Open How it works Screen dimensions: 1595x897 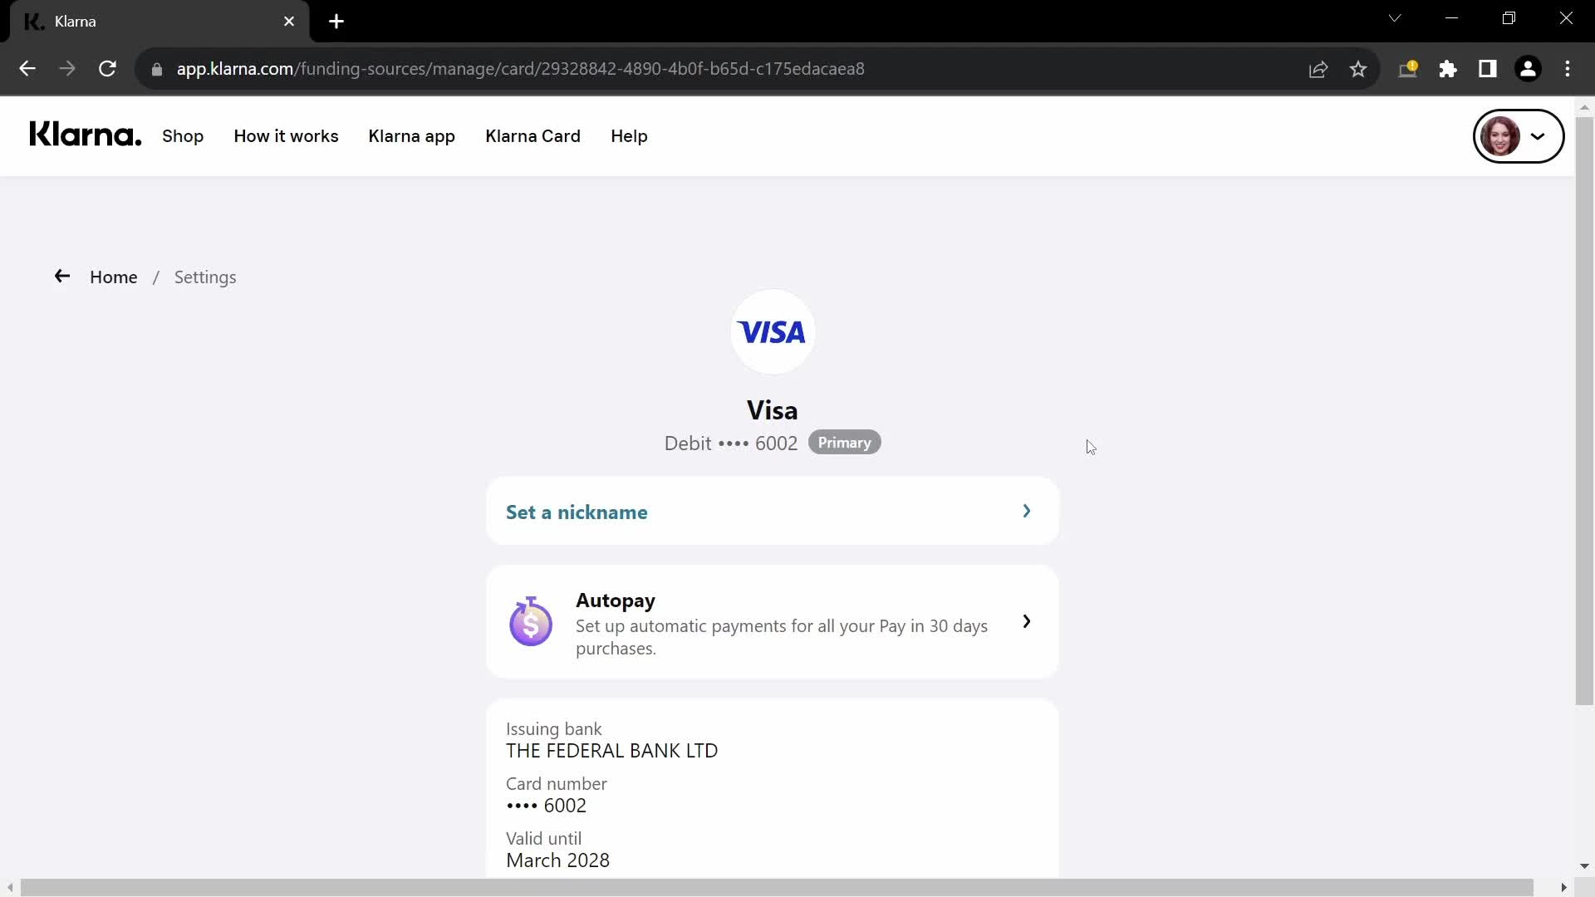286,136
